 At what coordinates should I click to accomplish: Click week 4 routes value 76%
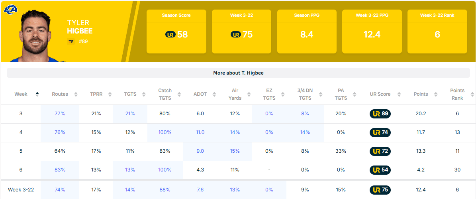(x=60, y=132)
